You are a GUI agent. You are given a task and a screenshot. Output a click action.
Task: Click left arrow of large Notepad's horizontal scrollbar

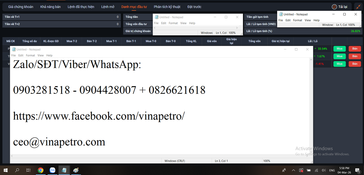coord(12,156)
